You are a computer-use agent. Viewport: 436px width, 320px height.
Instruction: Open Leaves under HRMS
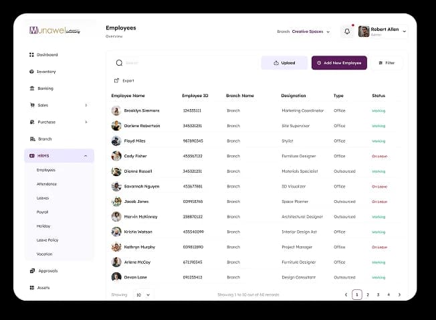coord(43,198)
